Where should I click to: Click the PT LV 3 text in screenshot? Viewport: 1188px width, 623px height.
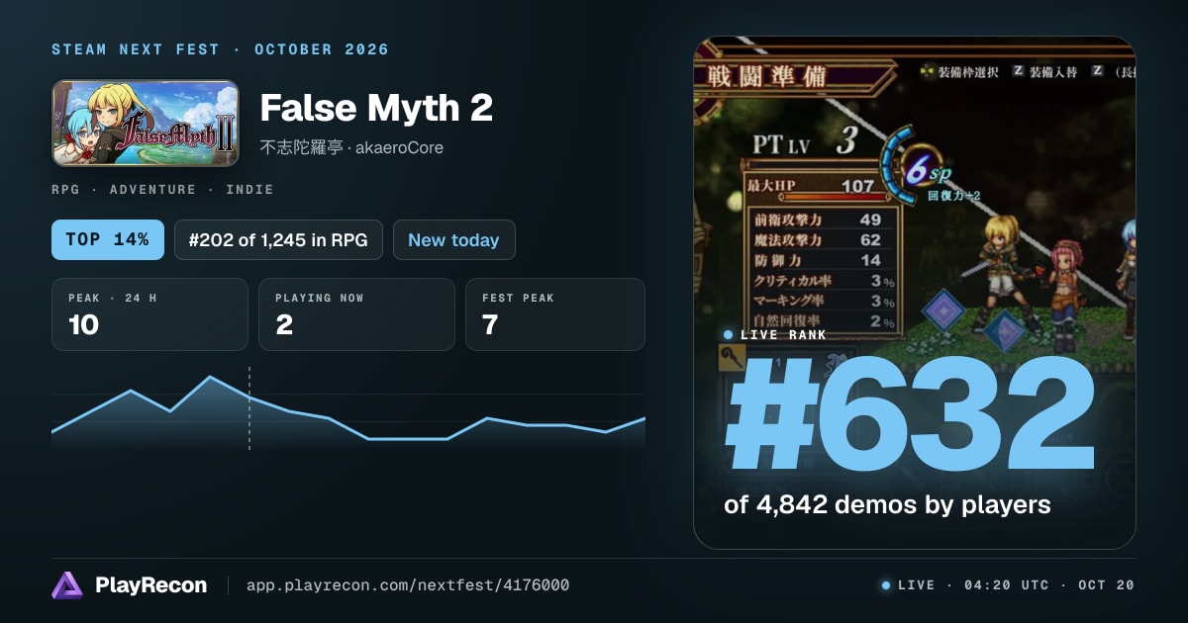tap(804, 141)
